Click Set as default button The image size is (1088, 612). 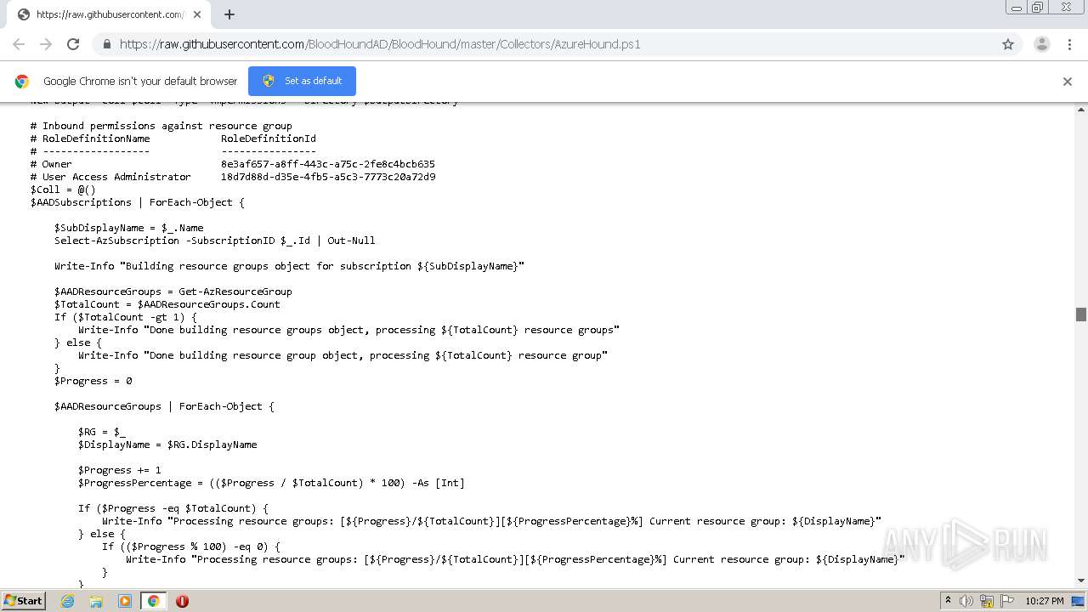(x=302, y=81)
